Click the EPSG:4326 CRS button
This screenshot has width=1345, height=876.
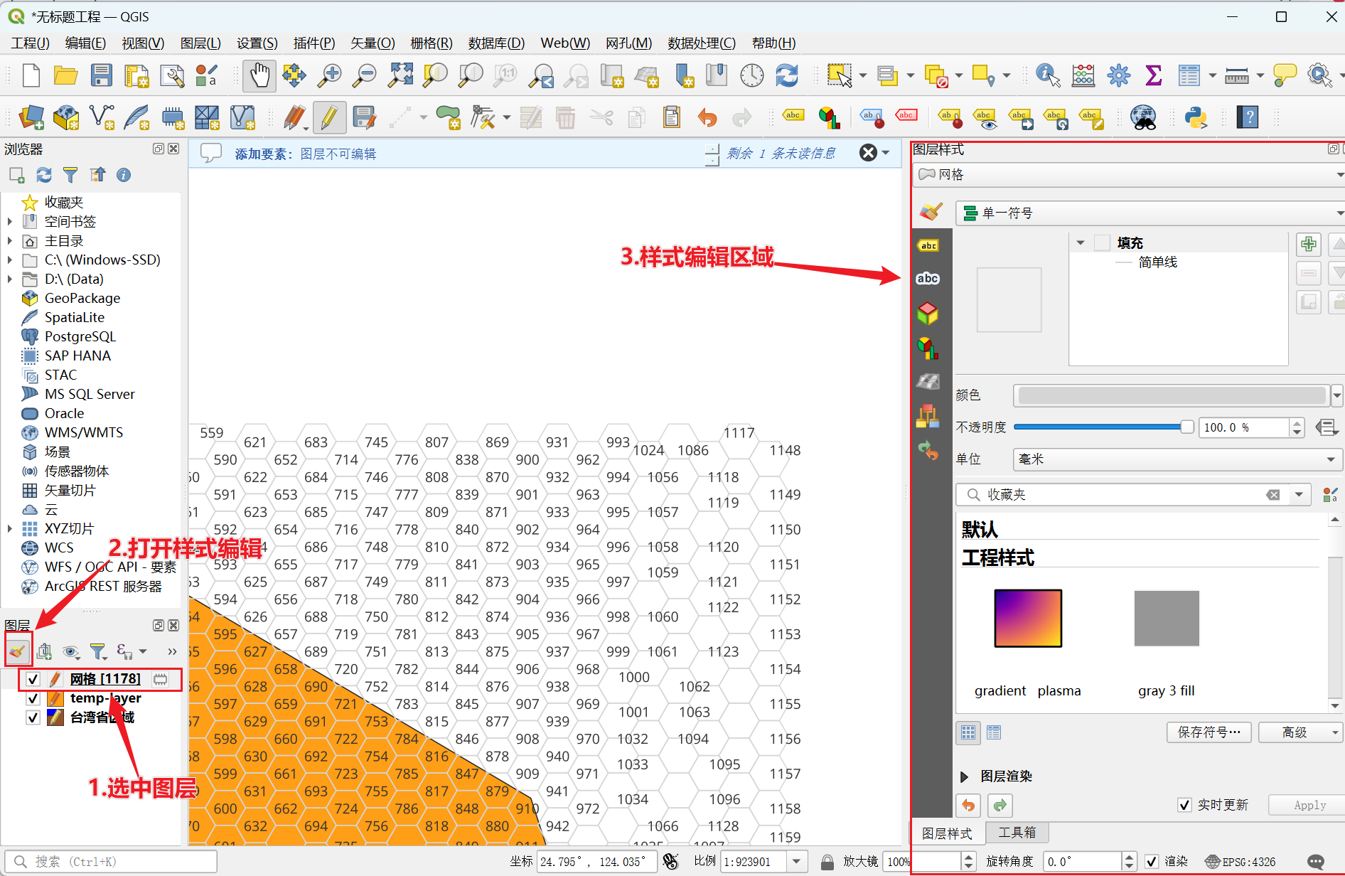click(1240, 862)
